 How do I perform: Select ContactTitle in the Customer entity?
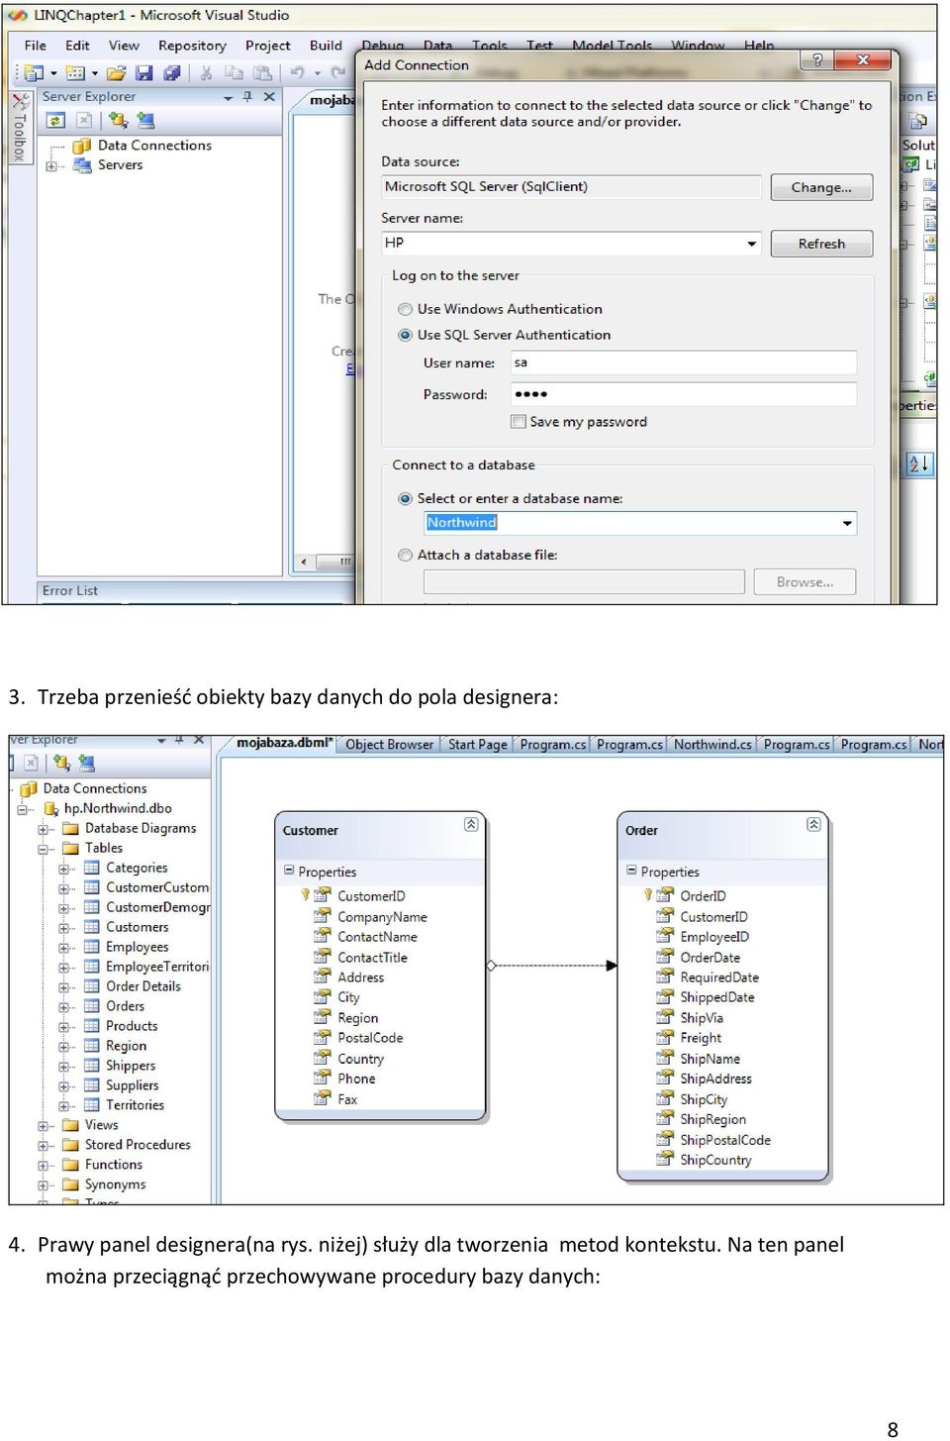[372, 958]
